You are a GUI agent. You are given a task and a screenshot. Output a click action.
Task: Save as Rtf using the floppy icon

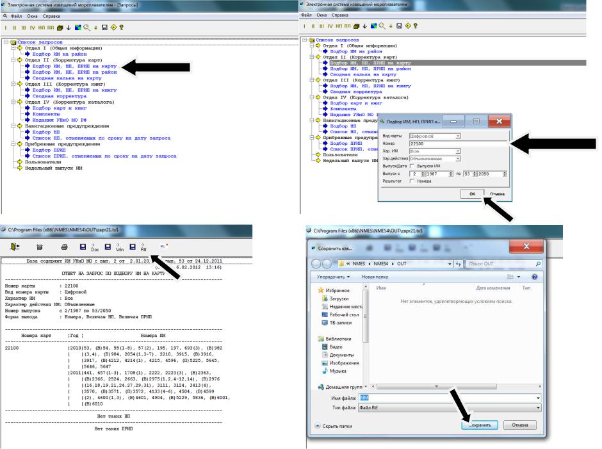click(x=133, y=247)
